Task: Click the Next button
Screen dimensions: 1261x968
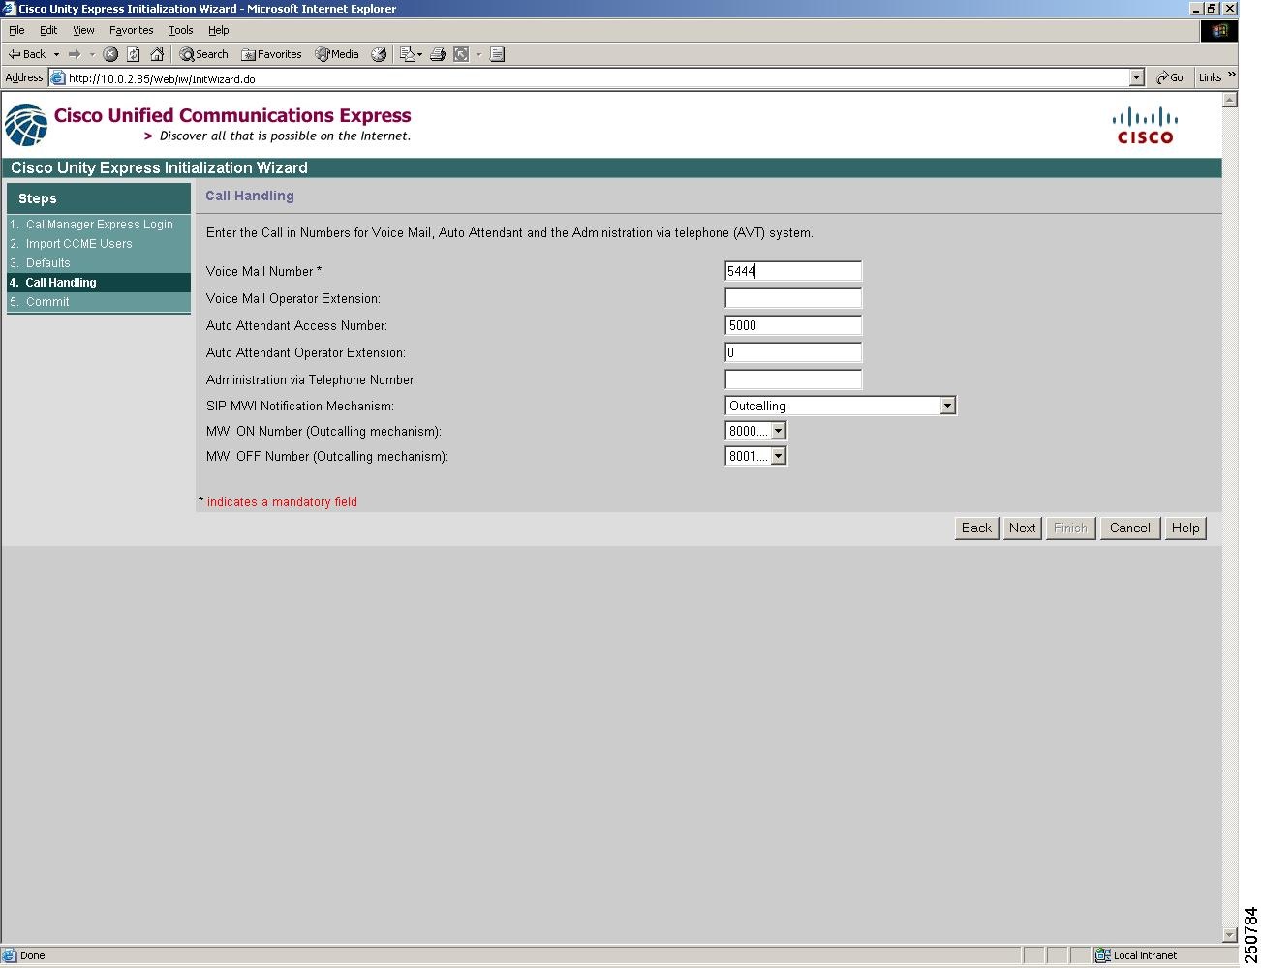Action: point(1022,528)
